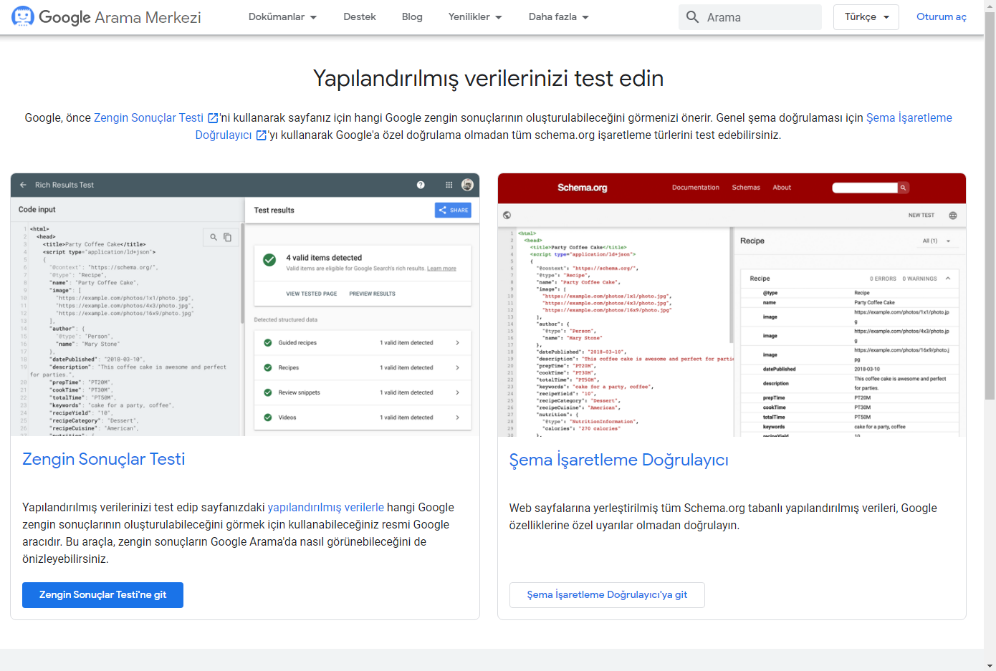Click 'Code input' panel title
This screenshot has height=671, width=996.
pyautogui.click(x=37, y=210)
